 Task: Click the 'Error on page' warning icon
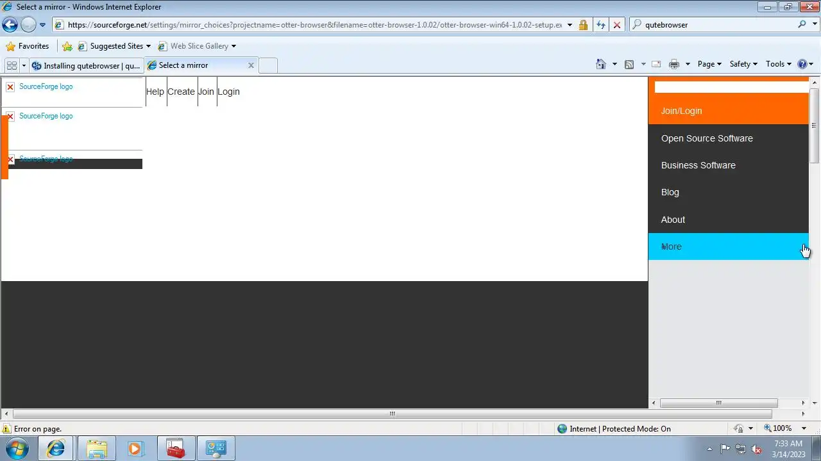tap(6, 429)
